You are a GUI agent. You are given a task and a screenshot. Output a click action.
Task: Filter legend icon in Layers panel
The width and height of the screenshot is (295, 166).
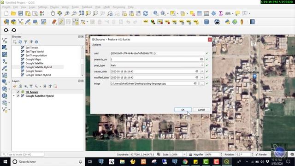pos(31,86)
